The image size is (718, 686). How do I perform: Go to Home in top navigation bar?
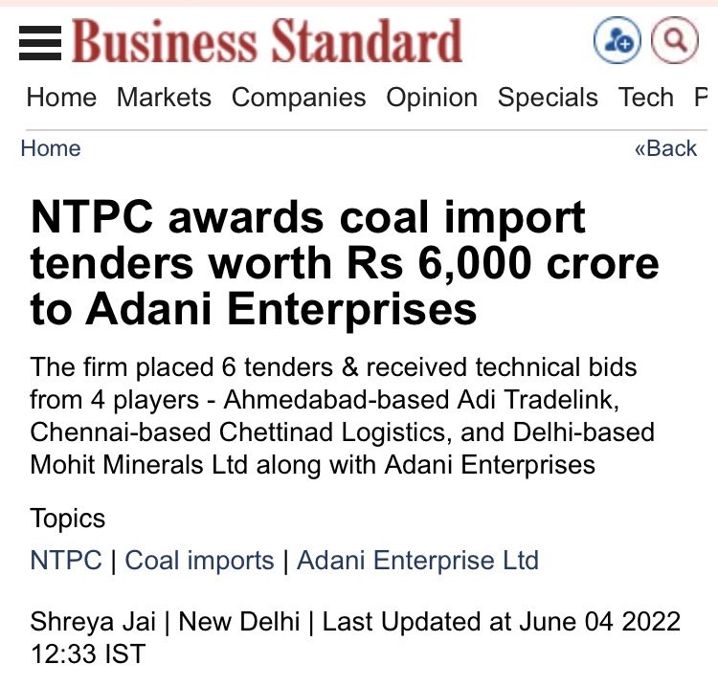pos(61,98)
